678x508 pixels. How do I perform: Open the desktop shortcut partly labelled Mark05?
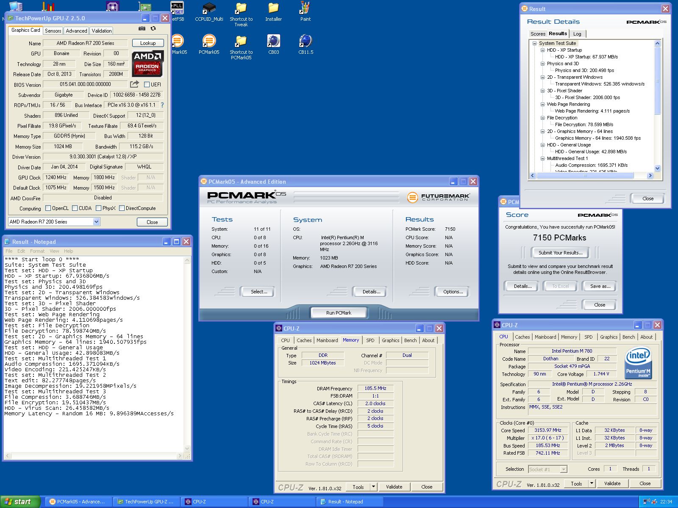(x=178, y=44)
